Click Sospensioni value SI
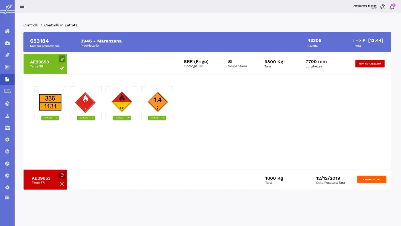Viewport: 401px width, 226px height. pyautogui.click(x=230, y=62)
